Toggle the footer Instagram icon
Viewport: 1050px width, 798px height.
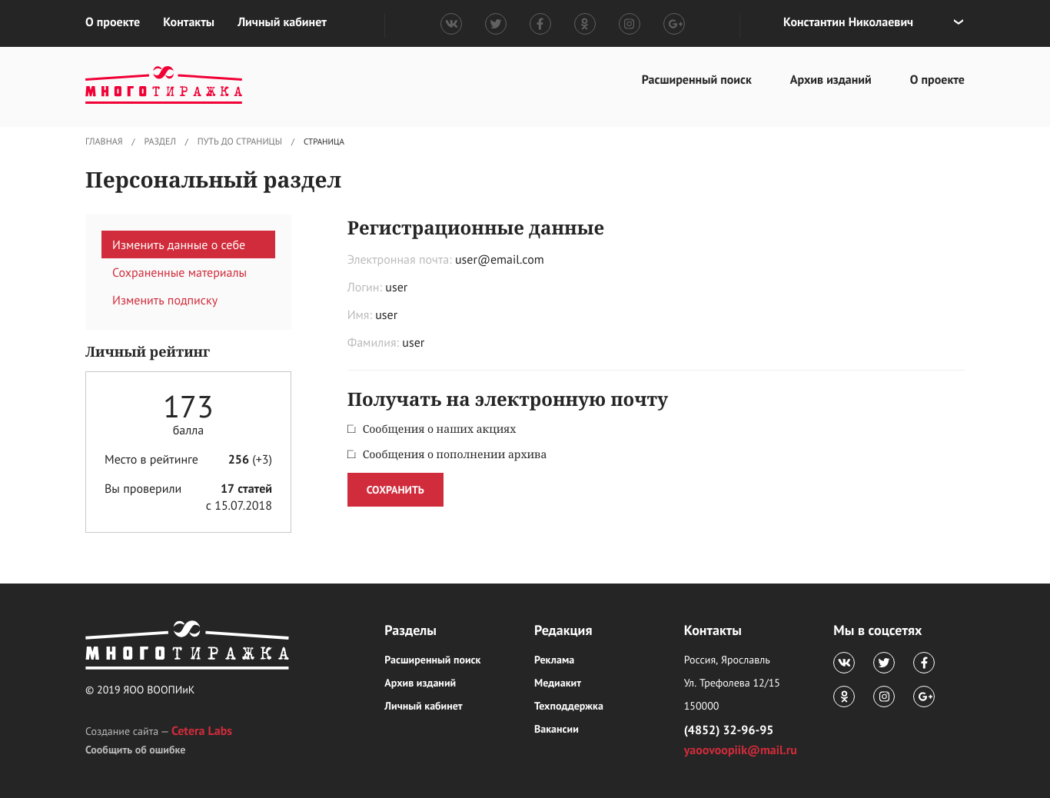click(884, 696)
